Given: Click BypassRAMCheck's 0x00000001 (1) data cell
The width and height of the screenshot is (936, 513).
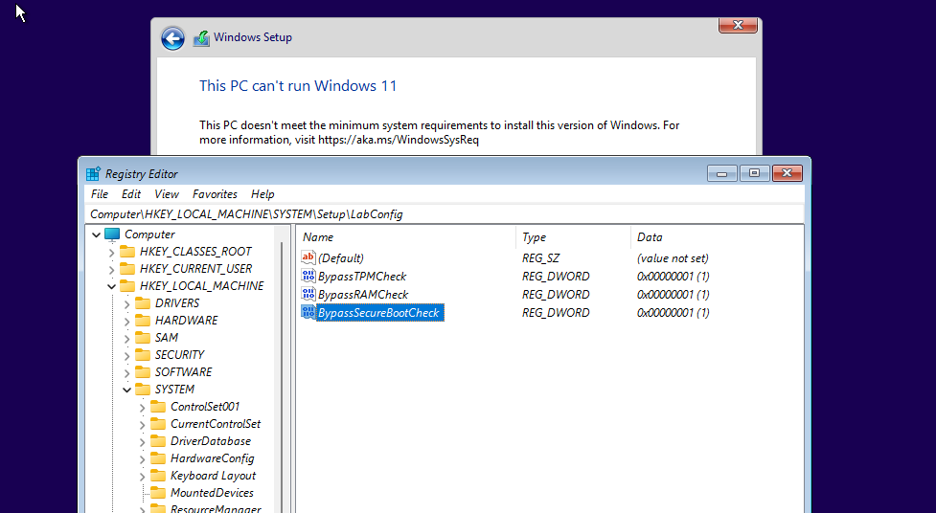Looking at the screenshot, I should 673,294.
